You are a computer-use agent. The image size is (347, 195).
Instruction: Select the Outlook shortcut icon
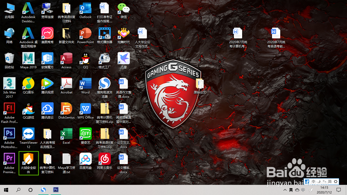86,11
